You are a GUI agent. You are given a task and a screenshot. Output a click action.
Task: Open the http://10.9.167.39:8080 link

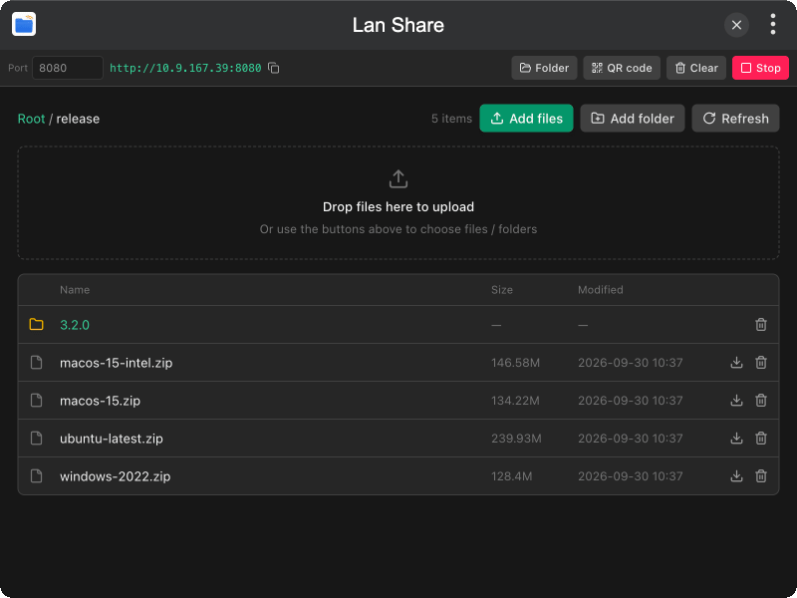185,68
